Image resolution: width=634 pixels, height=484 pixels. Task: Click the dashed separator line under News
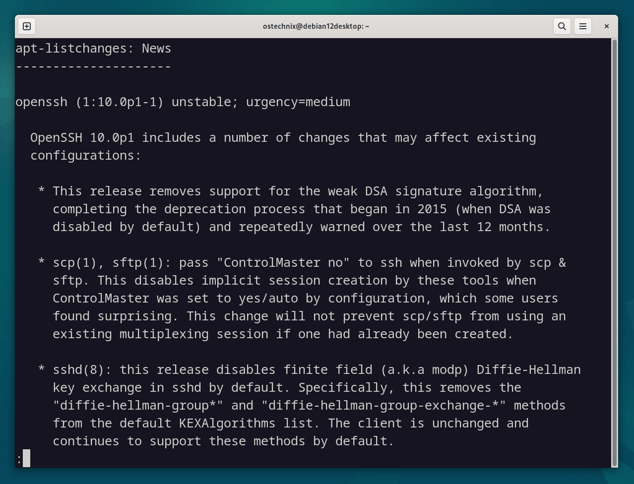(x=93, y=66)
